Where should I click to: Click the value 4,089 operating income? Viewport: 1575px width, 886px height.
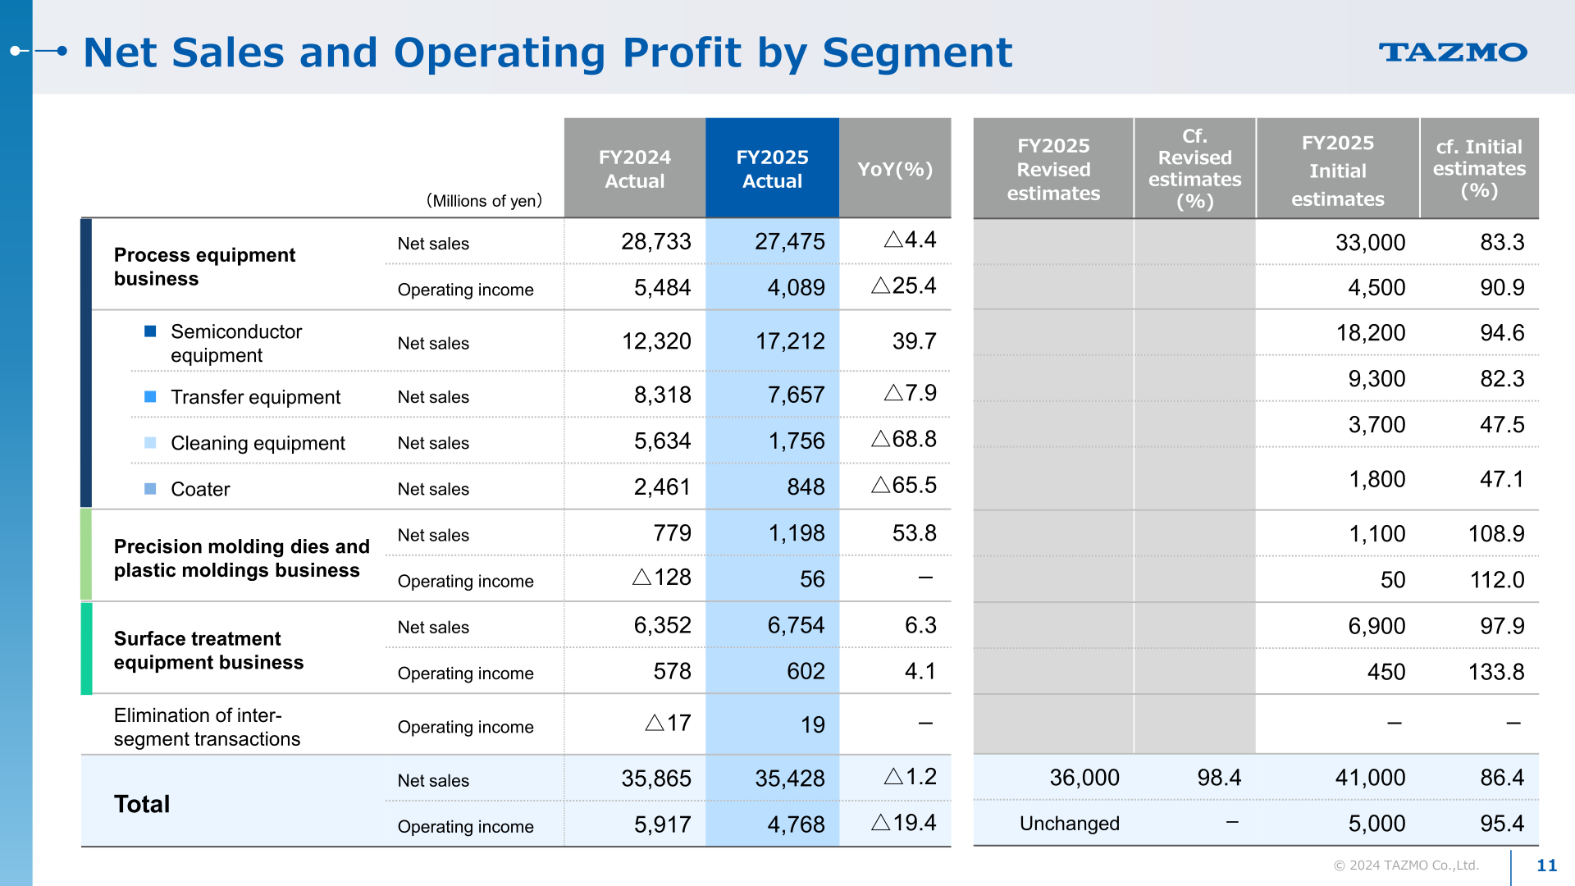796,287
